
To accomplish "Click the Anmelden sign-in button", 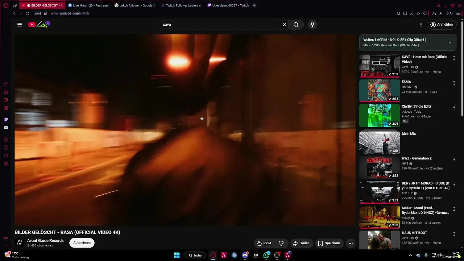I will (x=442, y=25).
